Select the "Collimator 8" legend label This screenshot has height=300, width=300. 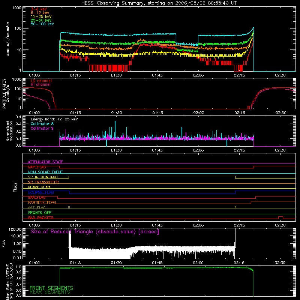pyautogui.click(x=42, y=124)
